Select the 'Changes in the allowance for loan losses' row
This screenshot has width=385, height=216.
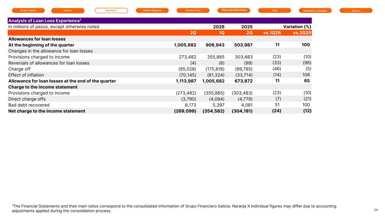coord(160,51)
